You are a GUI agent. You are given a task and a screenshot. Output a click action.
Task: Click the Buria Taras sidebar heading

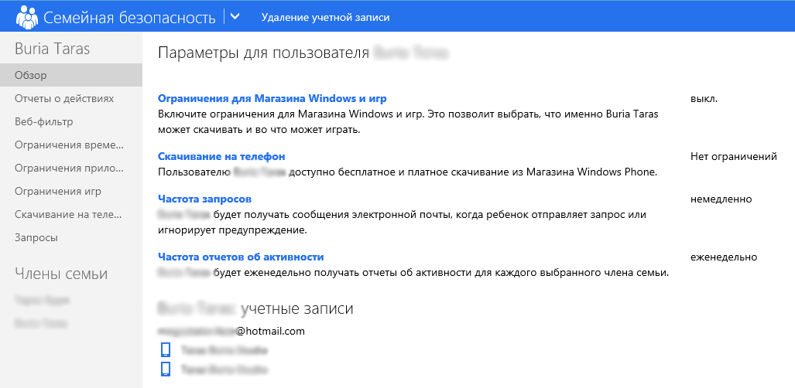52,49
